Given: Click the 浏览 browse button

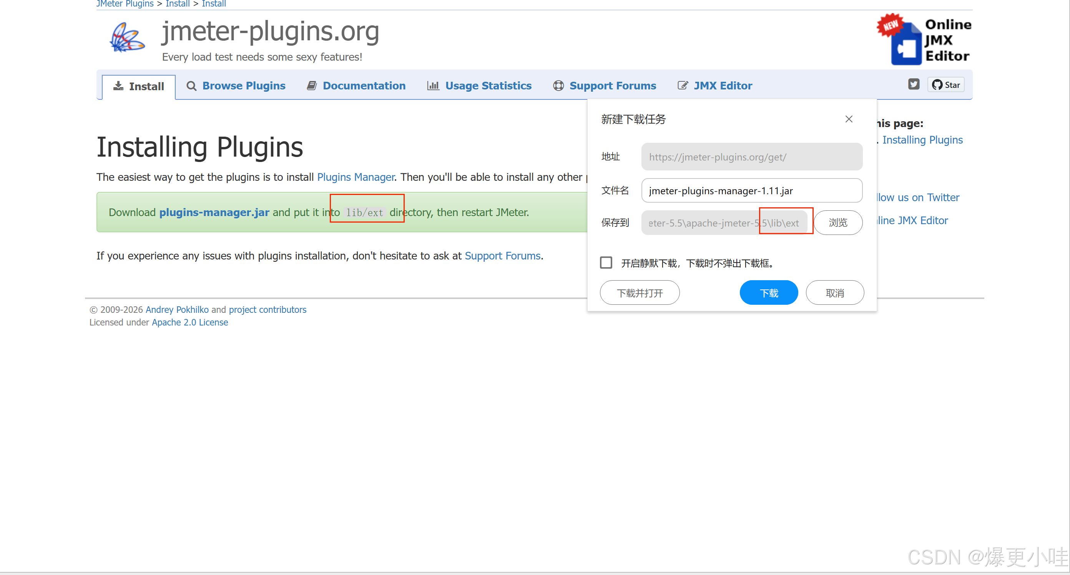Looking at the screenshot, I should [x=837, y=223].
